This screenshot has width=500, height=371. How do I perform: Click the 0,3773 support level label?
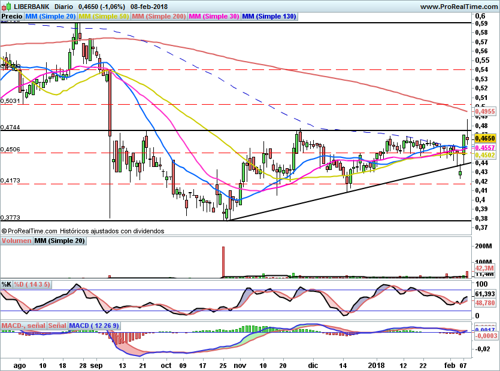pos(10,217)
